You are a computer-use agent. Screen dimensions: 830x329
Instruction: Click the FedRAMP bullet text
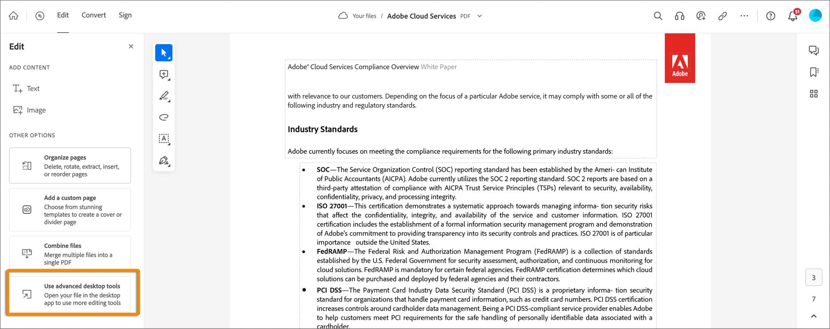[484, 265]
